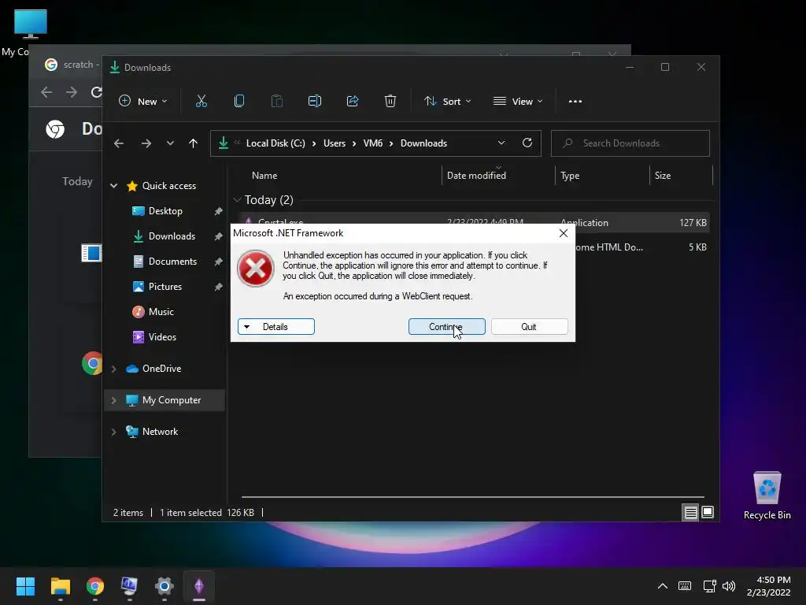Sort by Size column header
Viewport: 806px width, 605px height.
[x=682, y=176]
